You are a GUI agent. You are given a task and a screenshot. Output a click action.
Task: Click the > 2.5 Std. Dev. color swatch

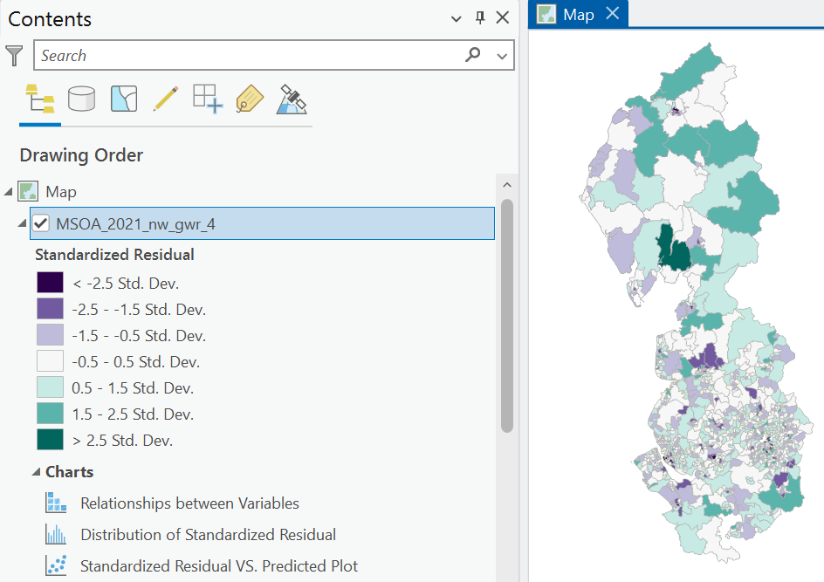coord(51,440)
